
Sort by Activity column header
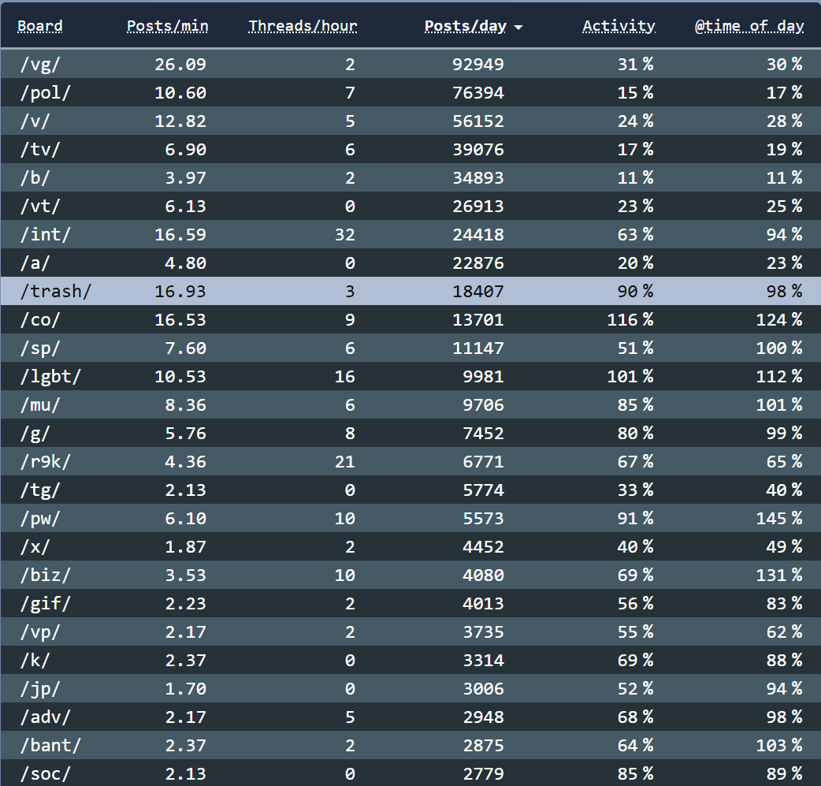coord(619,26)
